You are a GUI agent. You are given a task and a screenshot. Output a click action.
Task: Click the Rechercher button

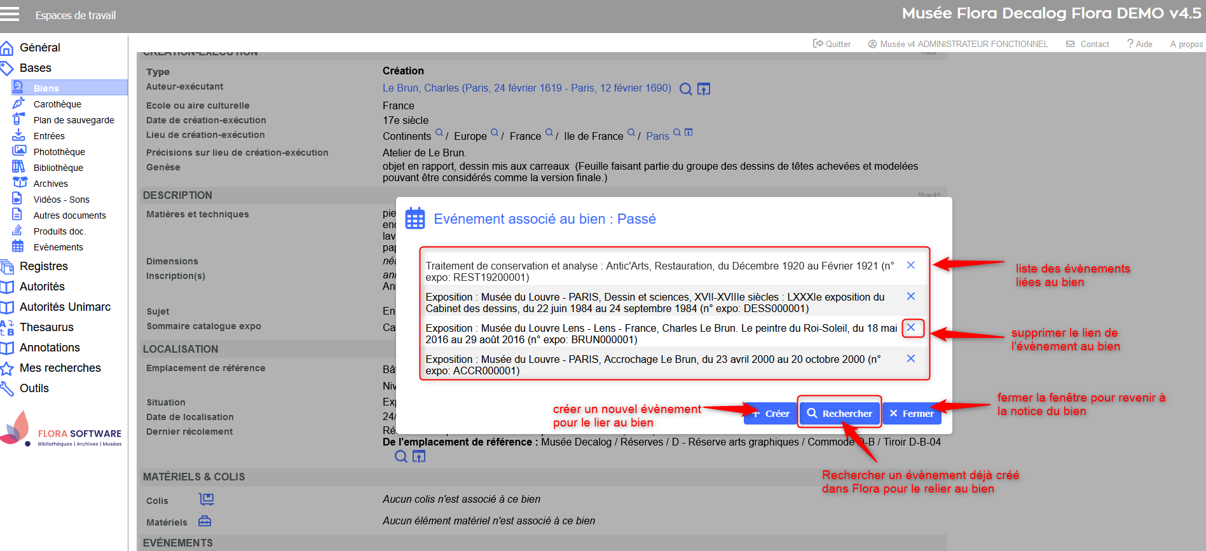(839, 413)
